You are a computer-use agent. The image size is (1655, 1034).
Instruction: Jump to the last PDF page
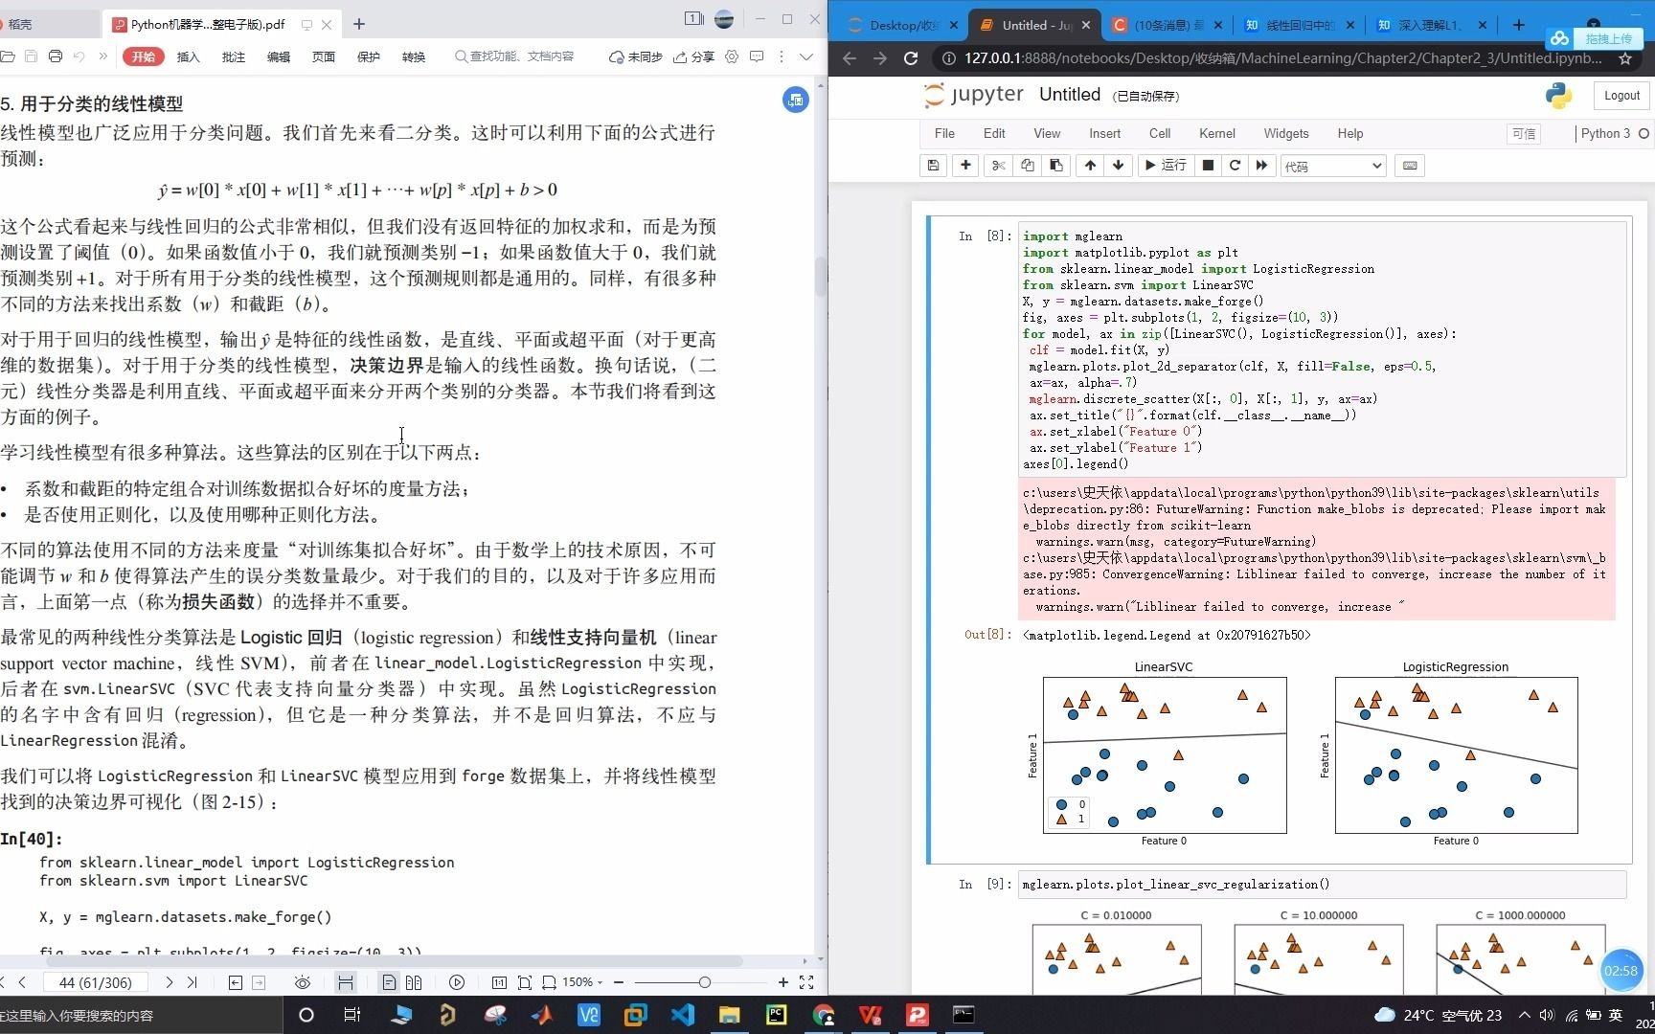pos(192,982)
